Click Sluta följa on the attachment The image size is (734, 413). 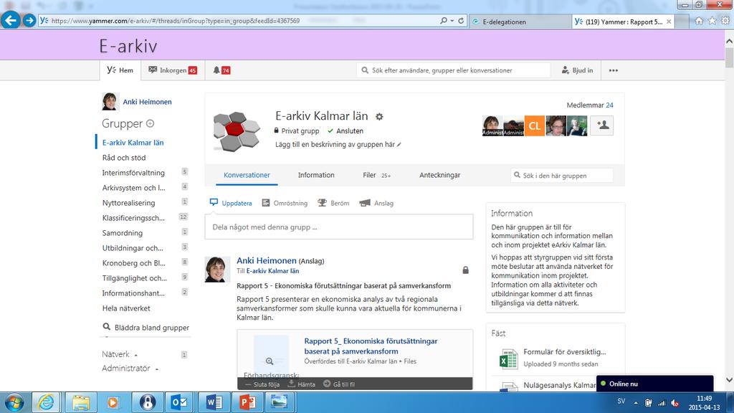tap(262, 384)
